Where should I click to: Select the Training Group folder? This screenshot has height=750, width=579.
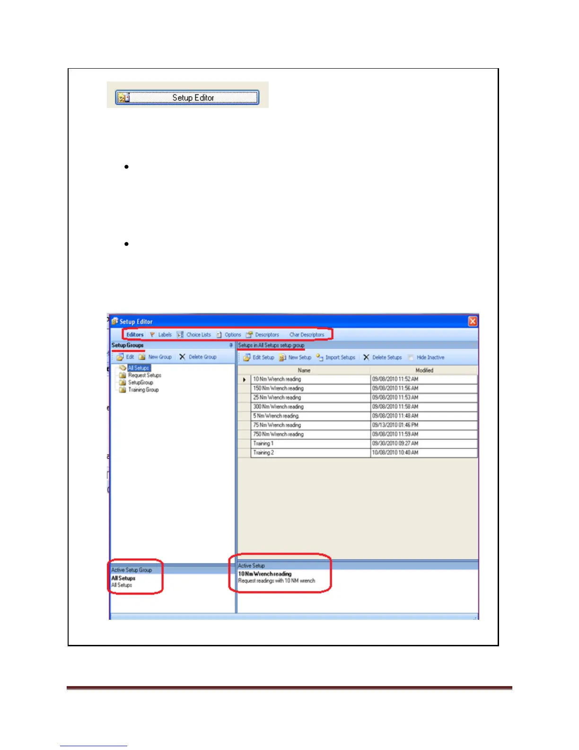143,390
